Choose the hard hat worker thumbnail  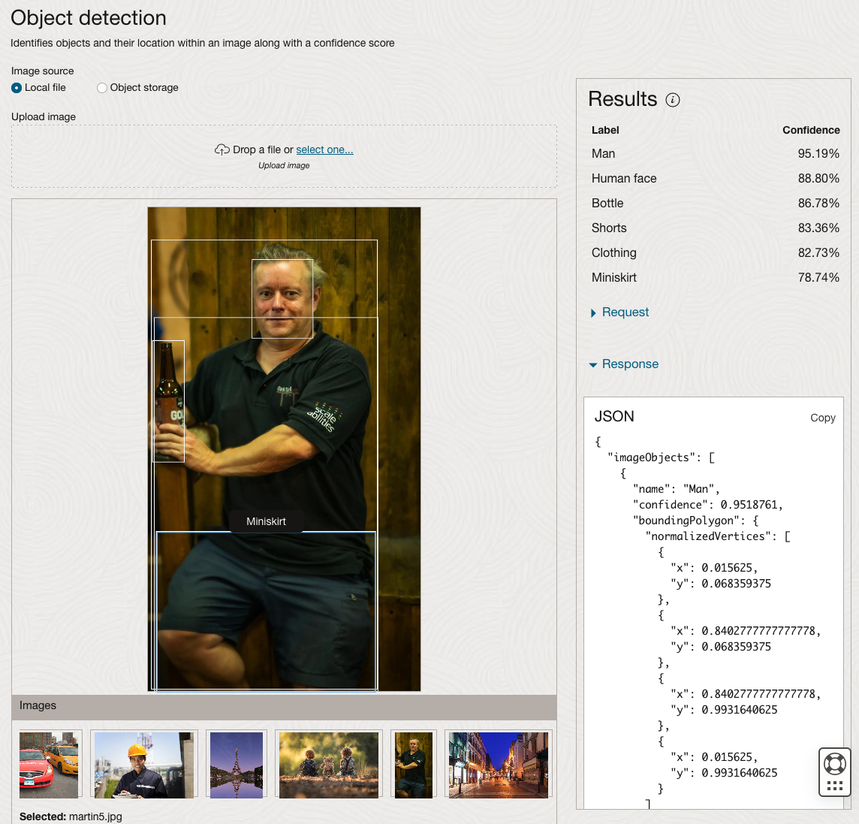tap(143, 765)
